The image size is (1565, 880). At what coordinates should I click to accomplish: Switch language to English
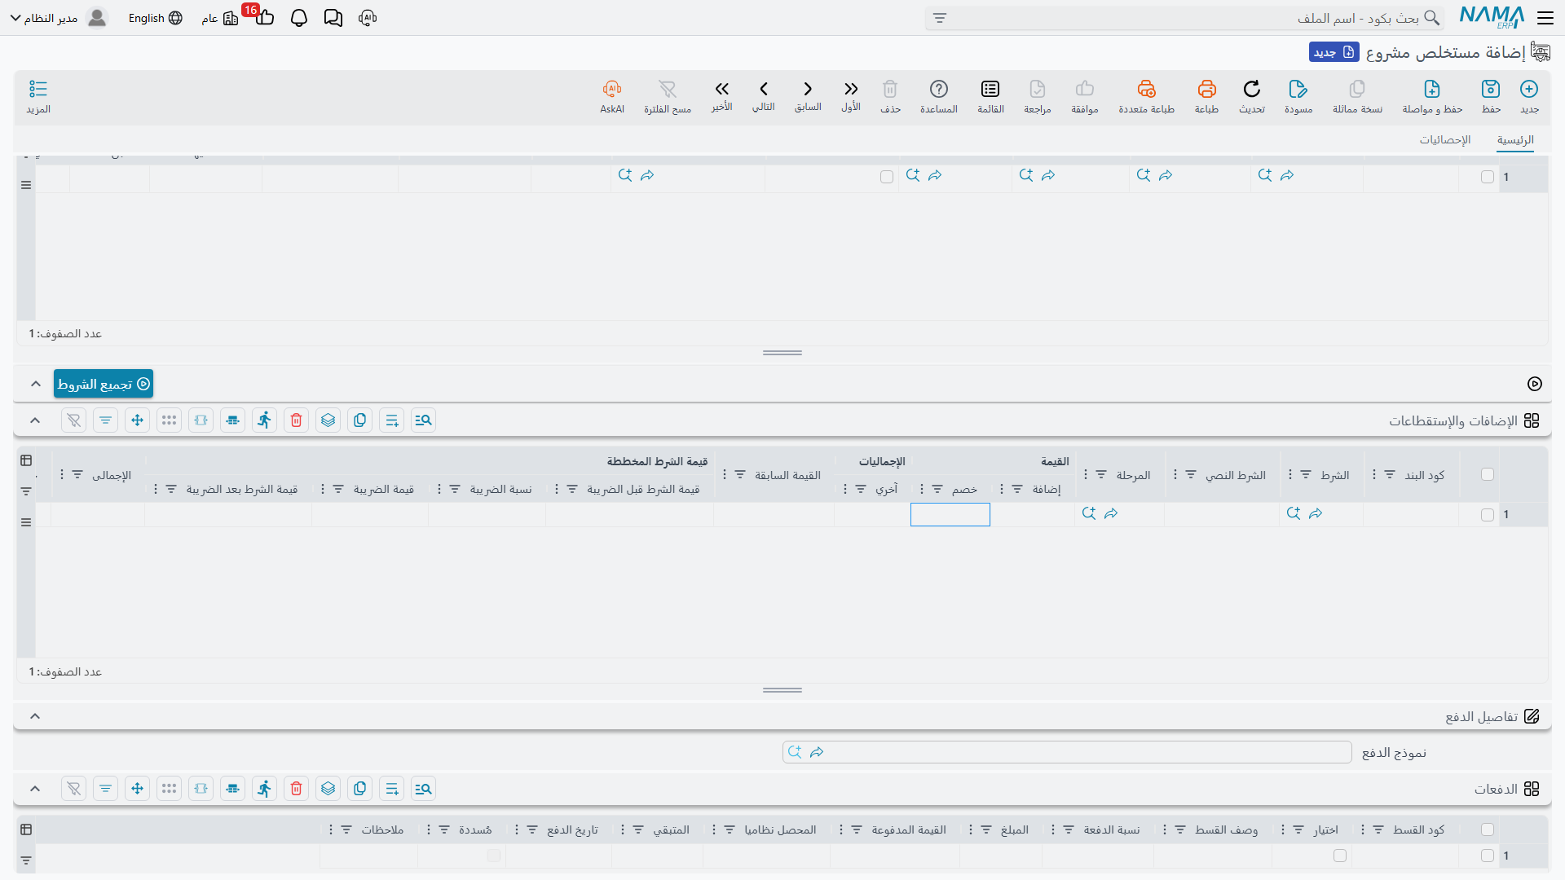(155, 18)
